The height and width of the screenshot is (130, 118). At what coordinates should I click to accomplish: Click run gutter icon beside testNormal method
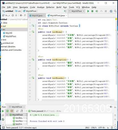point(33,32)
